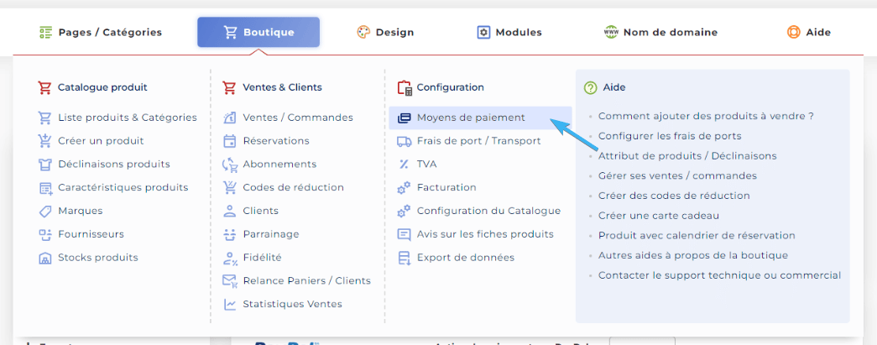Open Codes de réduction entry
Screen dimensions: 877x345
pyautogui.click(x=293, y=187)
